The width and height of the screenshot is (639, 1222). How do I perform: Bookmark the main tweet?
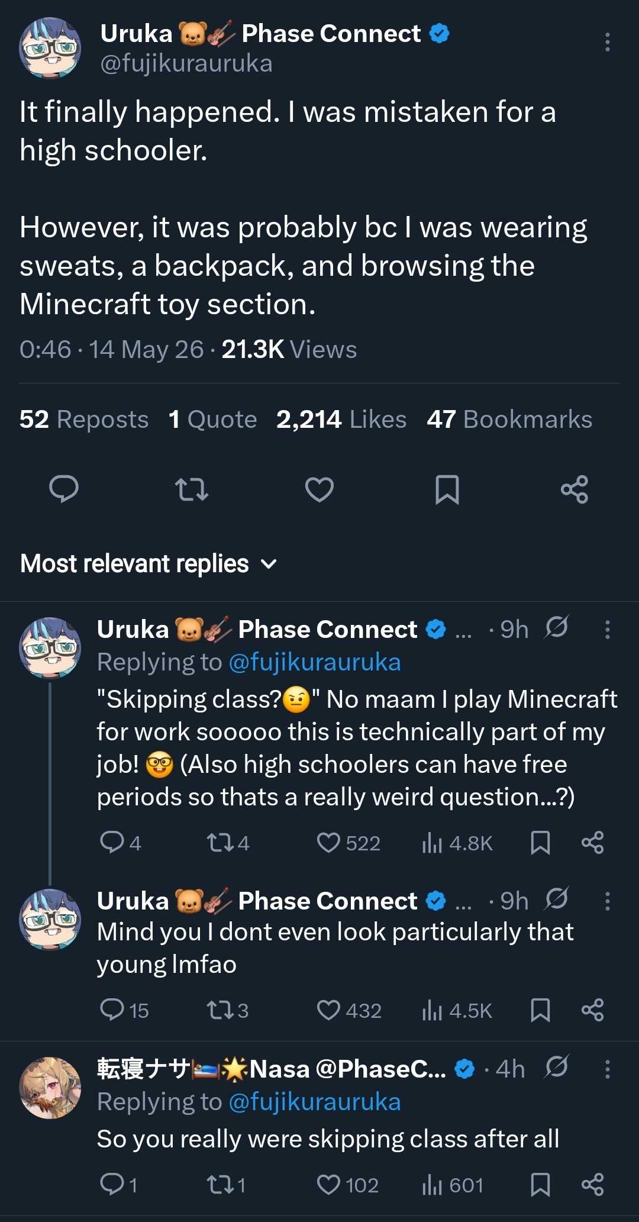tap(447, 489)
